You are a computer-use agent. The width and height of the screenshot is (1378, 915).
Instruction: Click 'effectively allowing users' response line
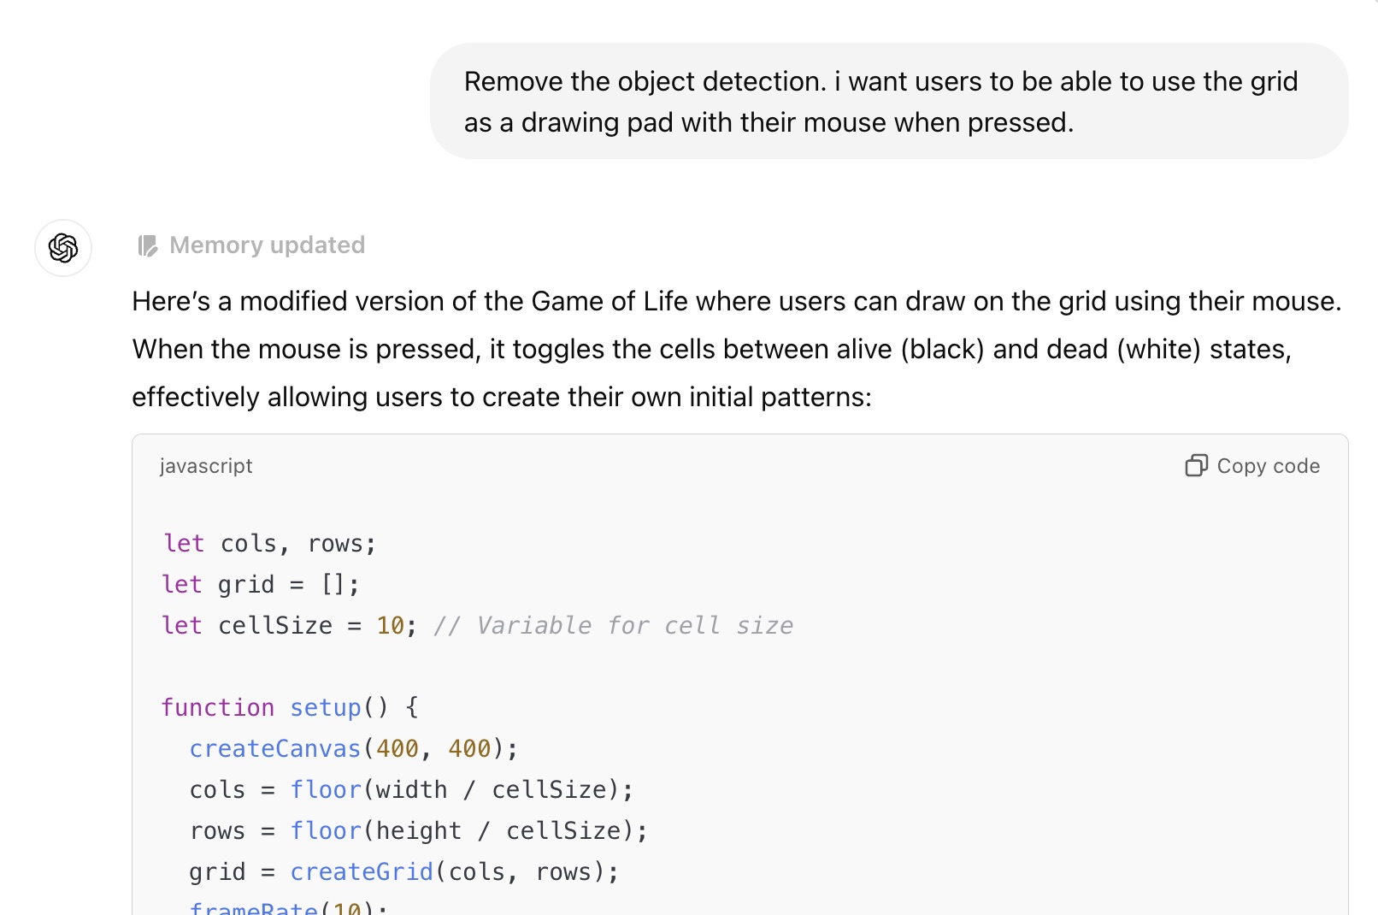tap(501, 398)
